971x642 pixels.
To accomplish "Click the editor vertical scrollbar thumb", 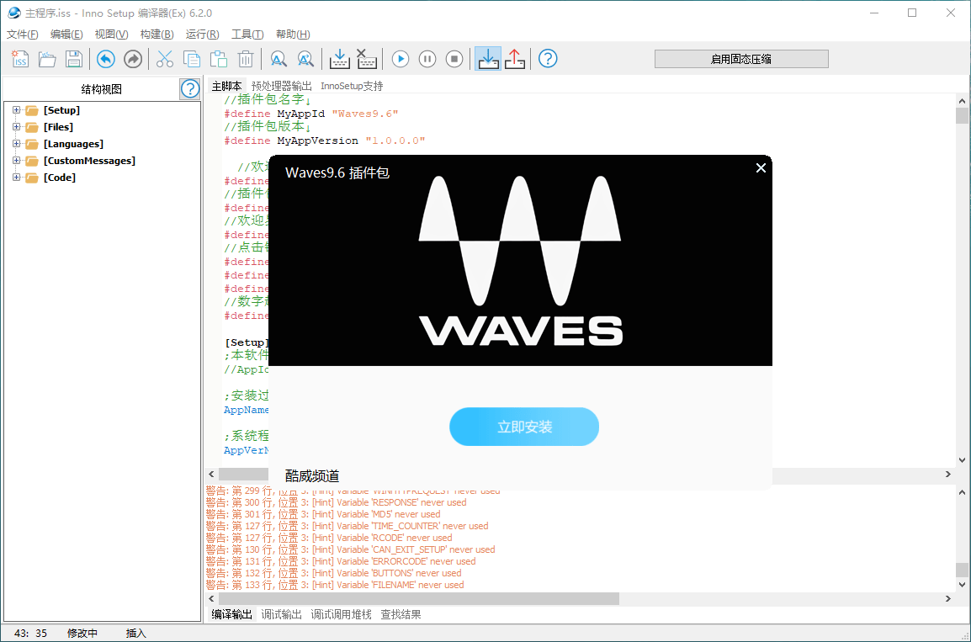I will click(962, 116).
